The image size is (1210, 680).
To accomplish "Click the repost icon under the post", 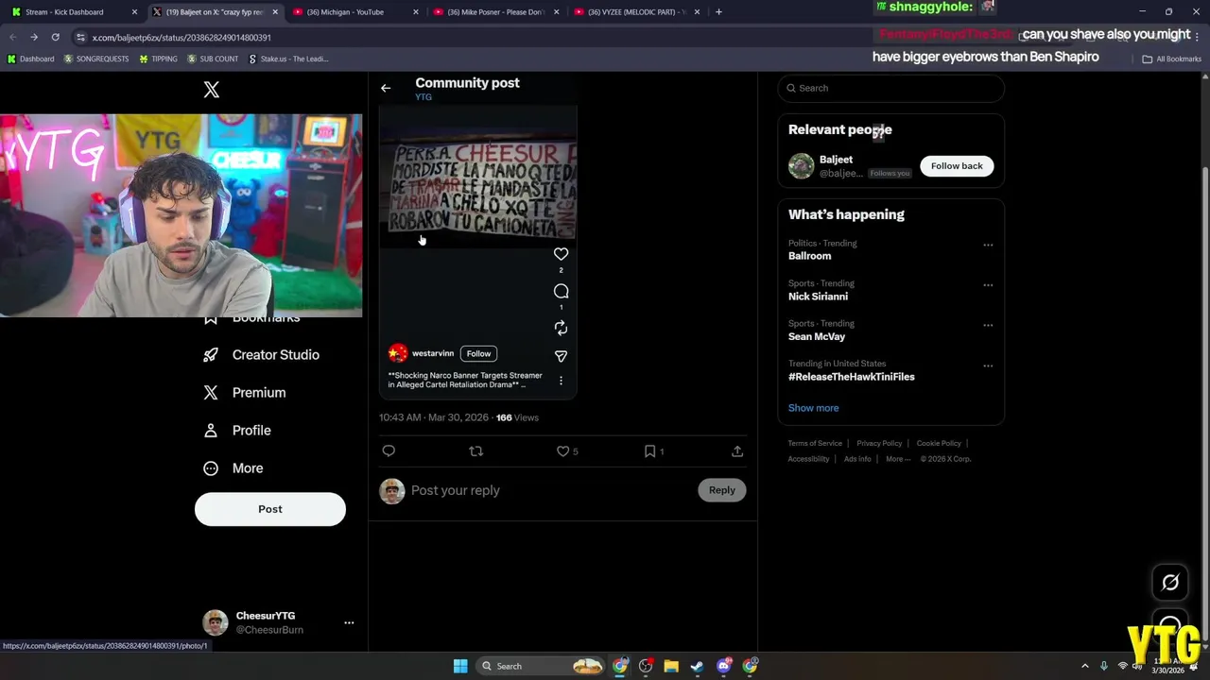I will [476, 451].
